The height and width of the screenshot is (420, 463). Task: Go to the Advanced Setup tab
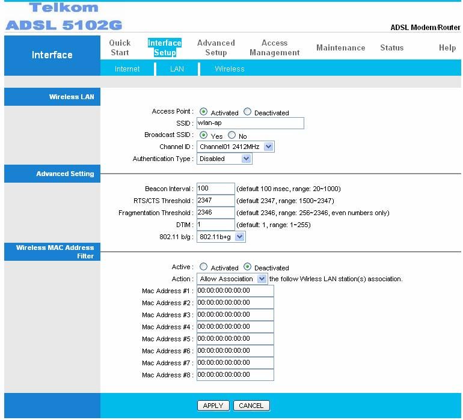[x=216, y=48]
